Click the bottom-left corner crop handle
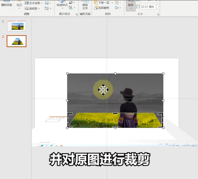This screenshot has width=198, height=179. coord(70,125)
